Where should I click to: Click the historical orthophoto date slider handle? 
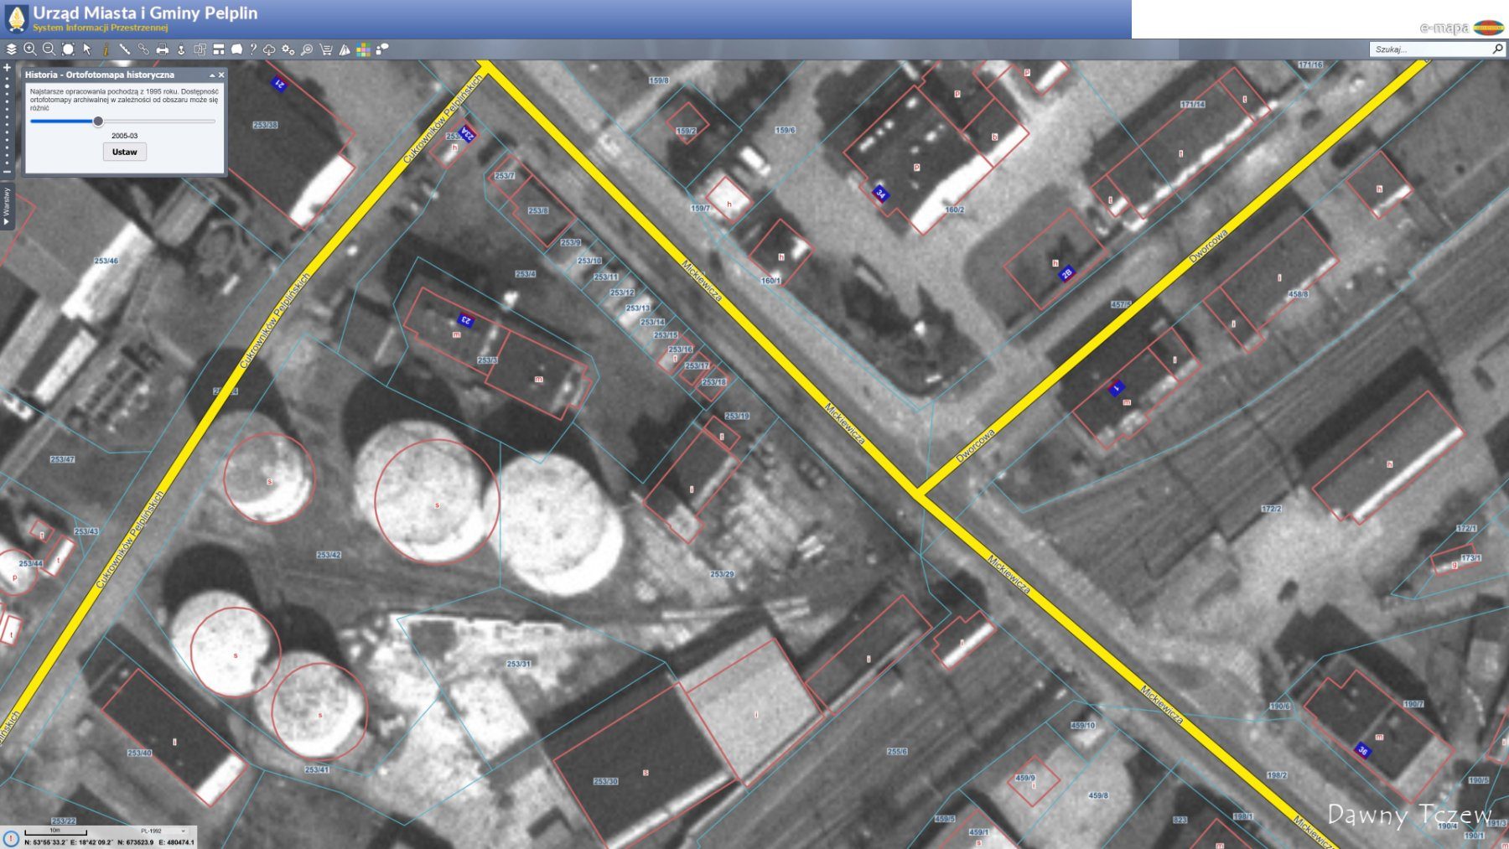click(98, 122)
